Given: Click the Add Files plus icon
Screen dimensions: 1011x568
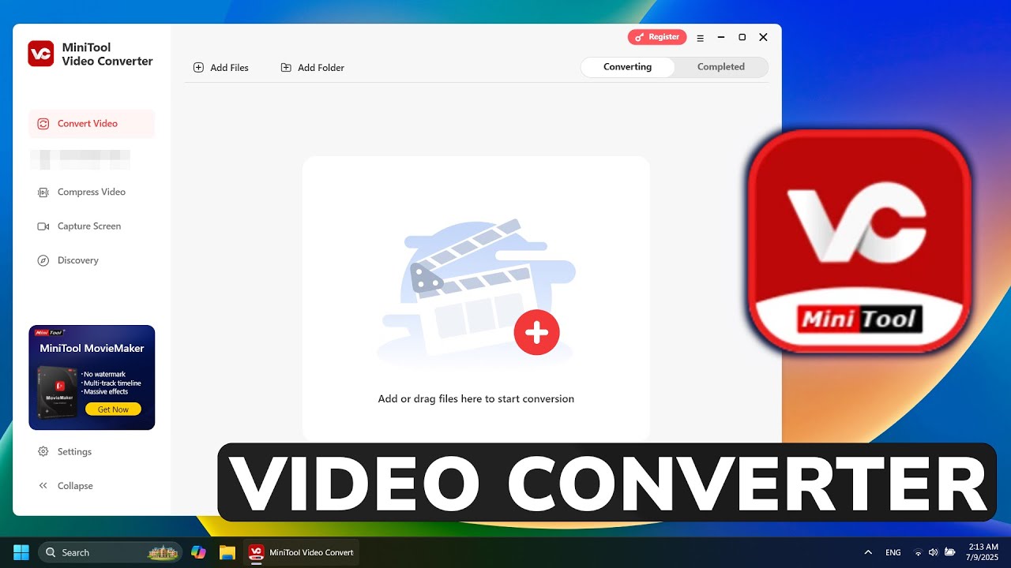Looking at the screenshot, I should pyautogui.click(x=198, y=68).
